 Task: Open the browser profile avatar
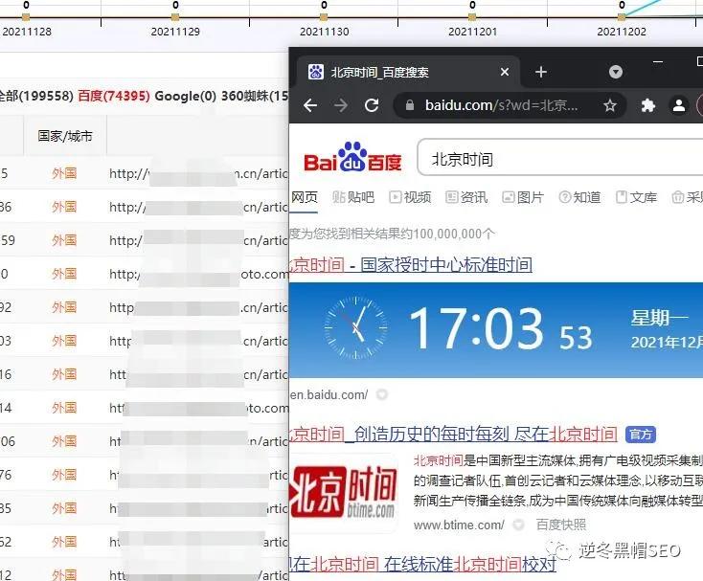[x=679, y=105]
